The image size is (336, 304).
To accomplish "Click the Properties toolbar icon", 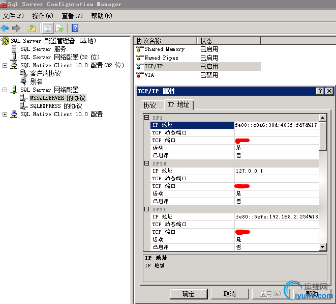I will 47,28.
